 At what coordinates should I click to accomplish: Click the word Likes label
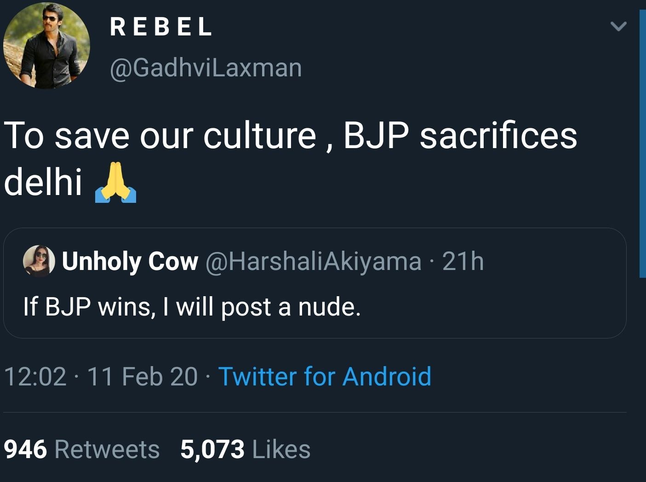(x=281, y=449)
